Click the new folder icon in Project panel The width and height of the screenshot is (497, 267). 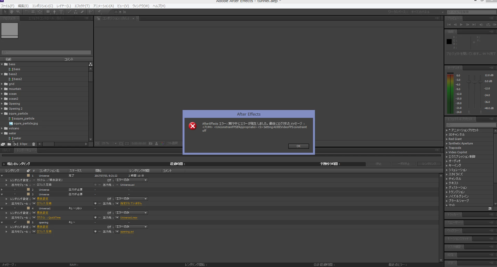pos(9,144)
